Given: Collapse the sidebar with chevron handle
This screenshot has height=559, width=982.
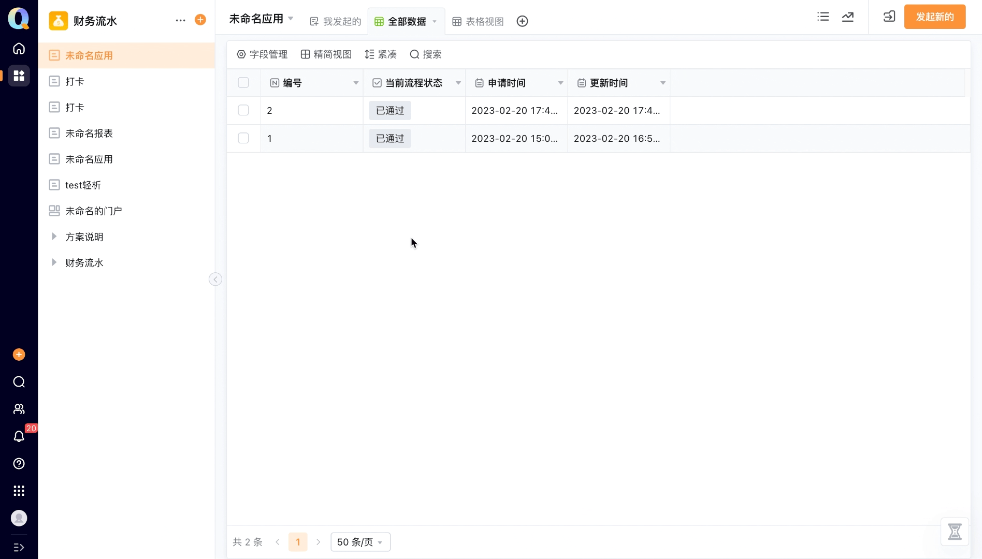Looking at the screenshot, I should point(215,279).
